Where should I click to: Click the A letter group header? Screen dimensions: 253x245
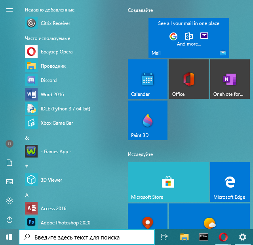(x=27, y=195)
